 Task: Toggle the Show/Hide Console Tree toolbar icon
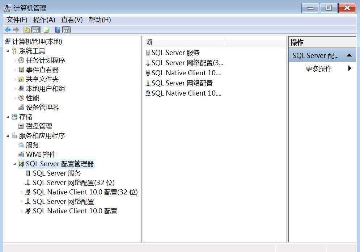point(35,30)
